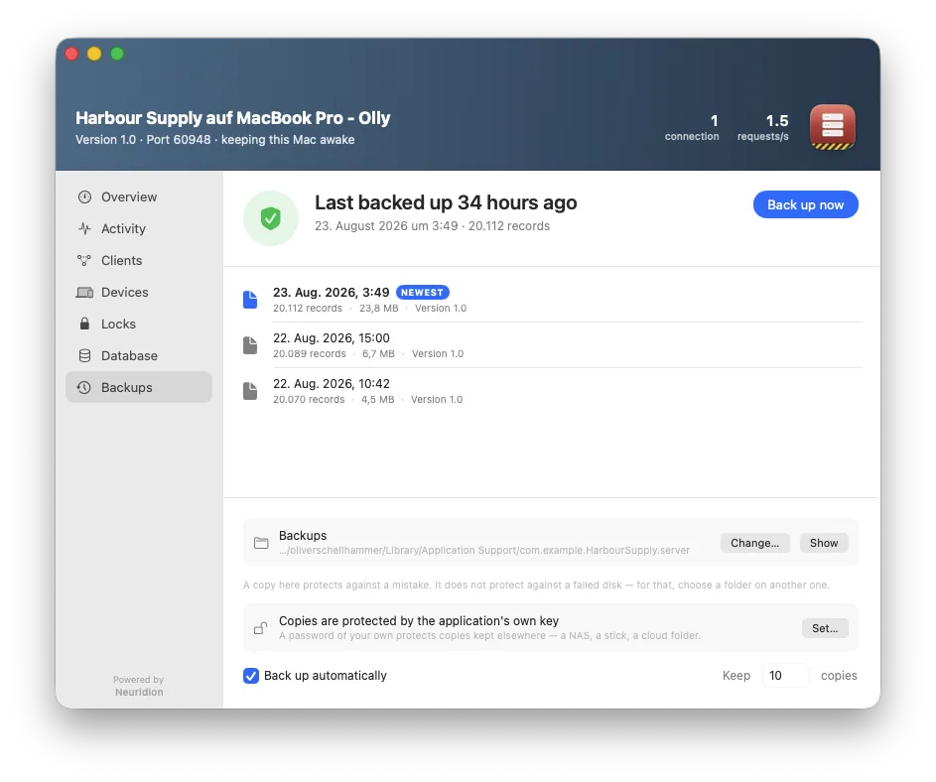Select the 22. Aug. 2026, 10:42 backup row
Image resolution: width=936 pixels, height=782 pixels.
pyautogui.click(x=552, y=391)
